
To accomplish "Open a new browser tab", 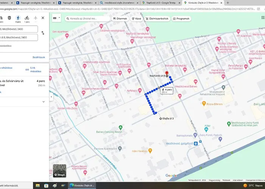I will pos(228,3).
